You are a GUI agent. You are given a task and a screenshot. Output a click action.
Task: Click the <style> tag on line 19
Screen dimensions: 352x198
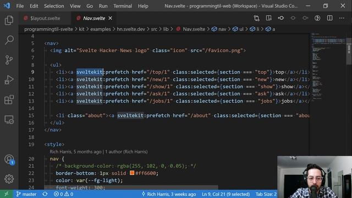54,144
